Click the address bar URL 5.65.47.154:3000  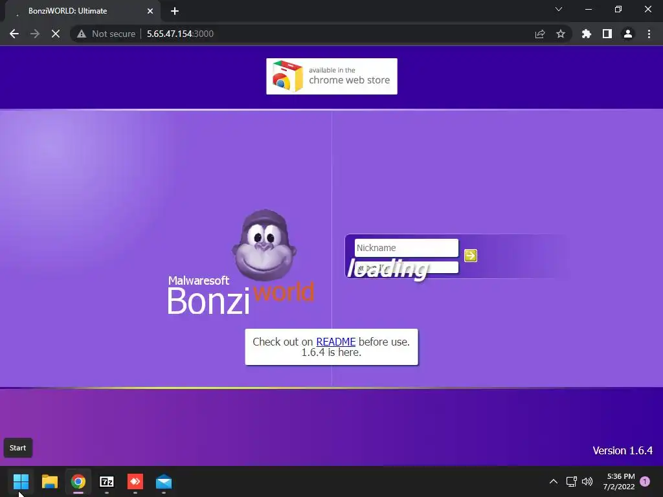click(180, 34)
